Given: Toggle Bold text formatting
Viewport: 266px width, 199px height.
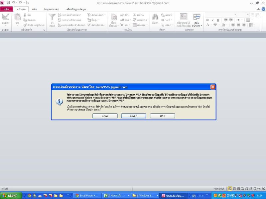Looking at the screenshot, I should point(207,20).
